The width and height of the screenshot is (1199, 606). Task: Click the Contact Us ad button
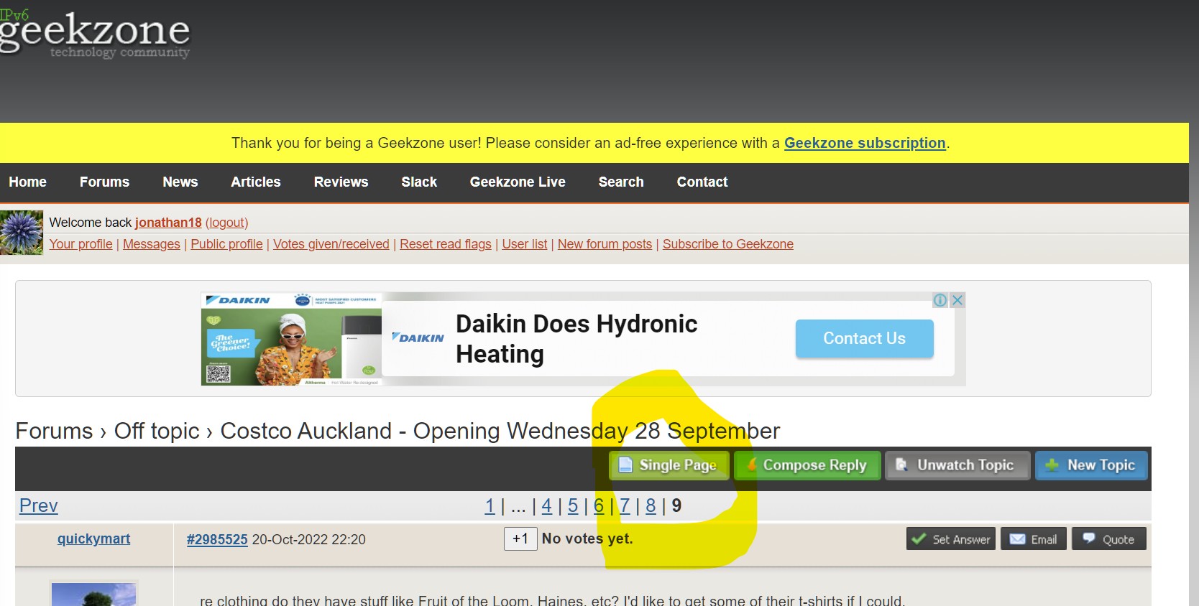[x=865, y=338]
